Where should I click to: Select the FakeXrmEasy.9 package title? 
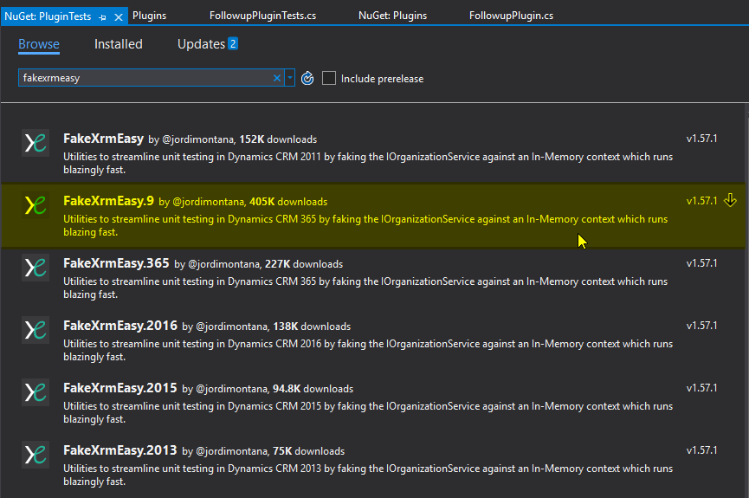point(108,201)
